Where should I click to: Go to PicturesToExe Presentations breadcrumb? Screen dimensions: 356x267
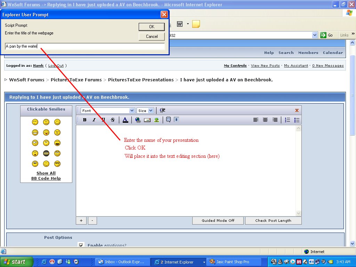(141, 80)
